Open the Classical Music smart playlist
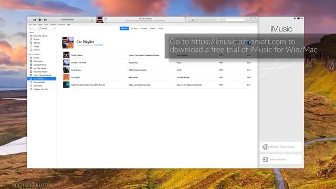336x189 pixels. point(40,65)
